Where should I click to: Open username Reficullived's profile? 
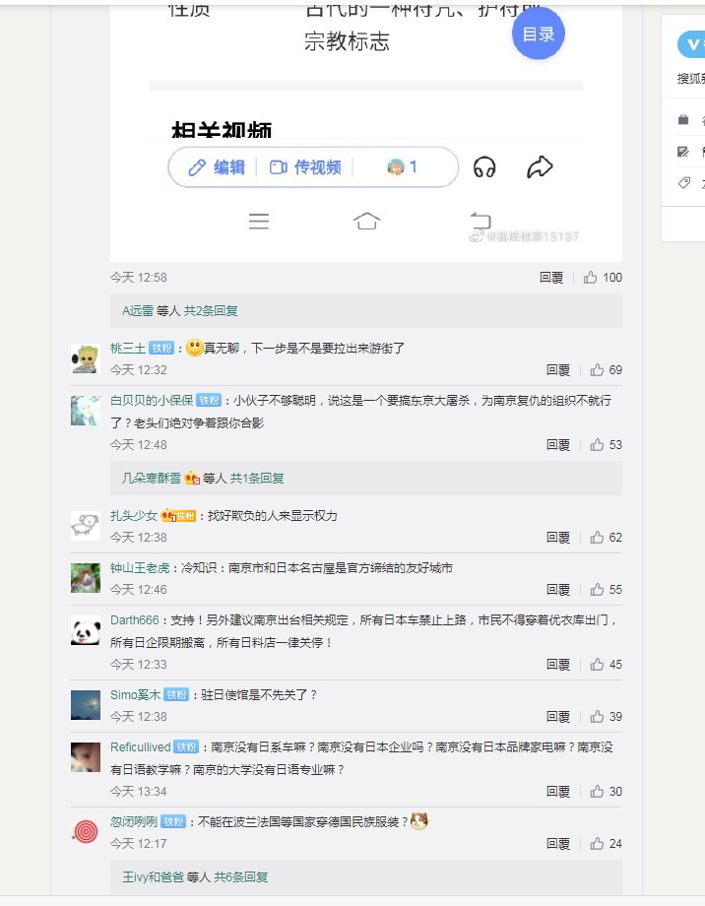point(140,746)
